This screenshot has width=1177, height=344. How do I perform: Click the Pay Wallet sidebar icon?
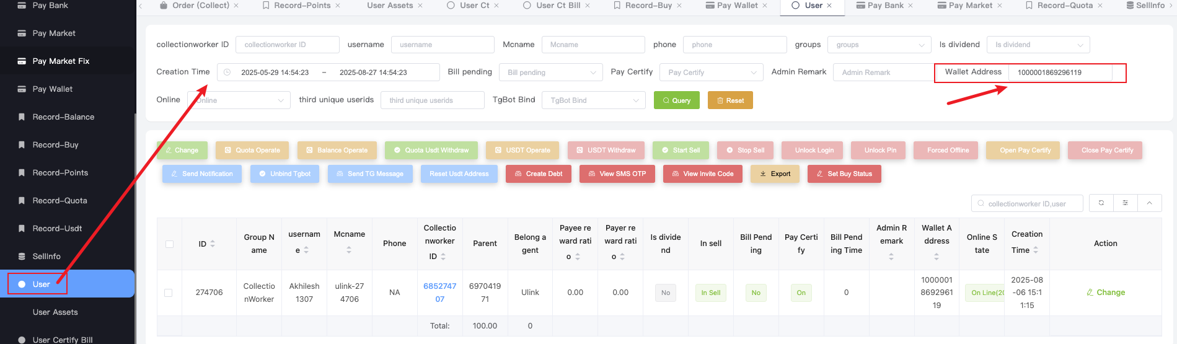point(22,89)
